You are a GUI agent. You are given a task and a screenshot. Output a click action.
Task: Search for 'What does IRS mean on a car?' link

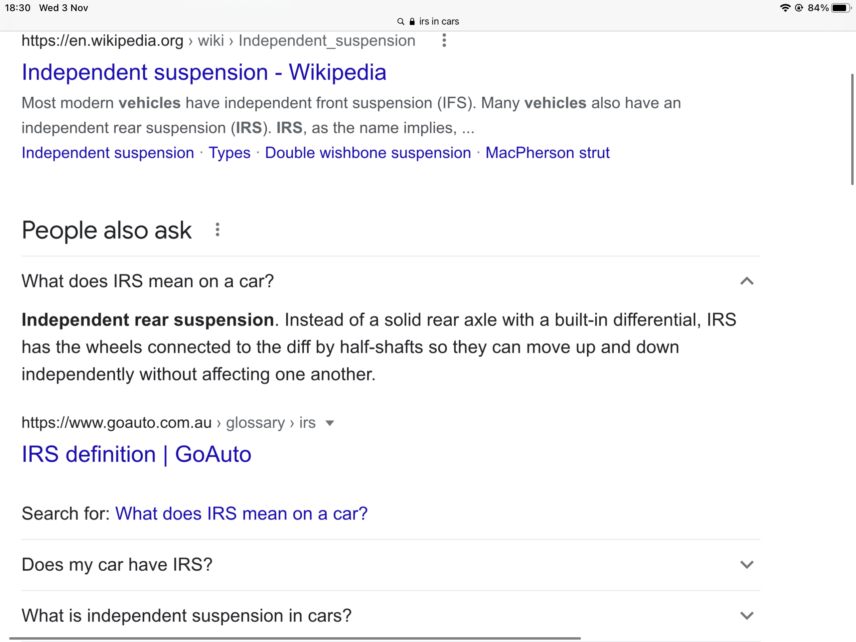pyautogui.click(x=241, y=514)
